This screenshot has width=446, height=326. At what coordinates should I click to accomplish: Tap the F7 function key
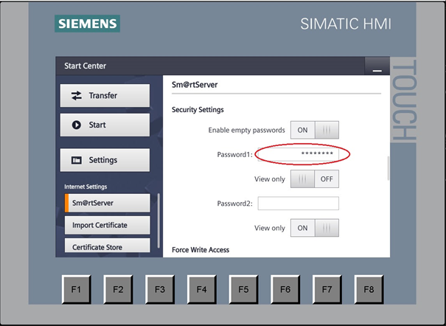[x=327, y=290]
